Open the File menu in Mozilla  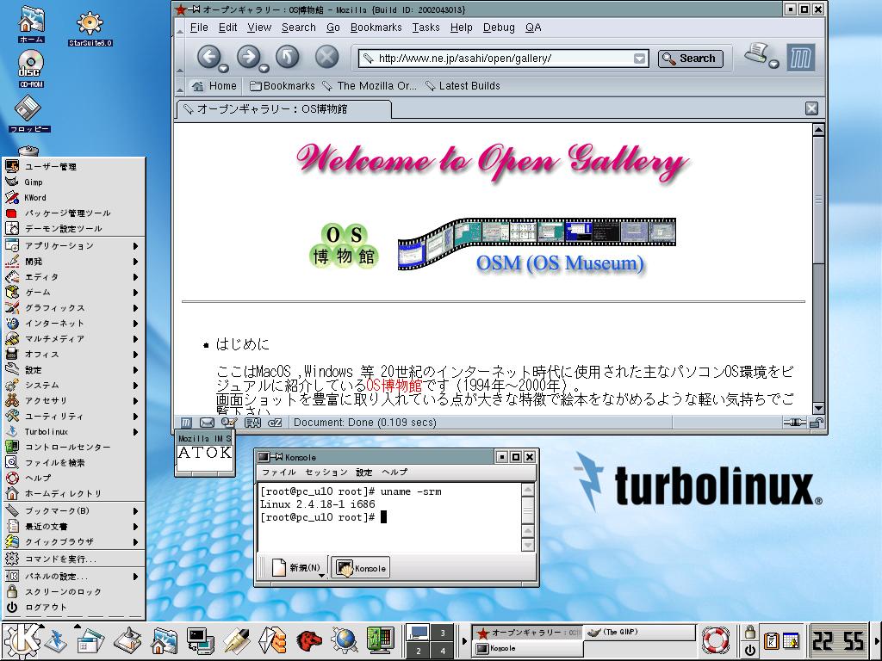pyautogui.click(x=199, y=28)
